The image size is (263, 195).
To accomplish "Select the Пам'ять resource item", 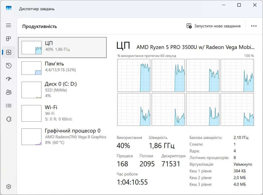I will pos(62,68).
